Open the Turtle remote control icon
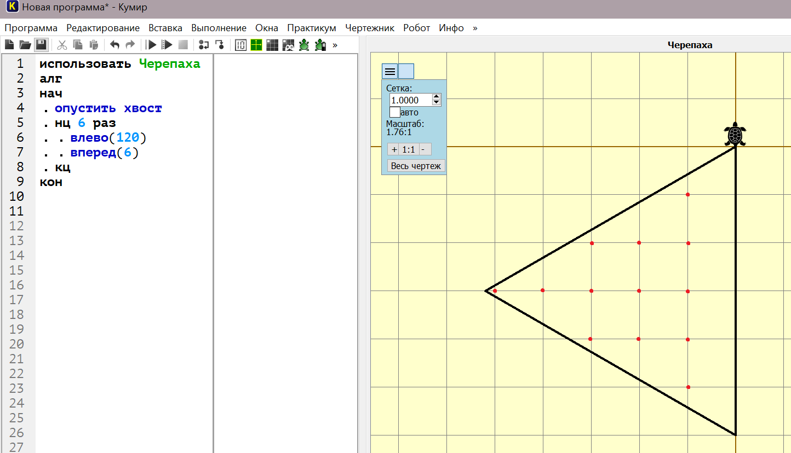Image resolution: width=791 pixels, height=453 pixels. click(x=320, y=45)
